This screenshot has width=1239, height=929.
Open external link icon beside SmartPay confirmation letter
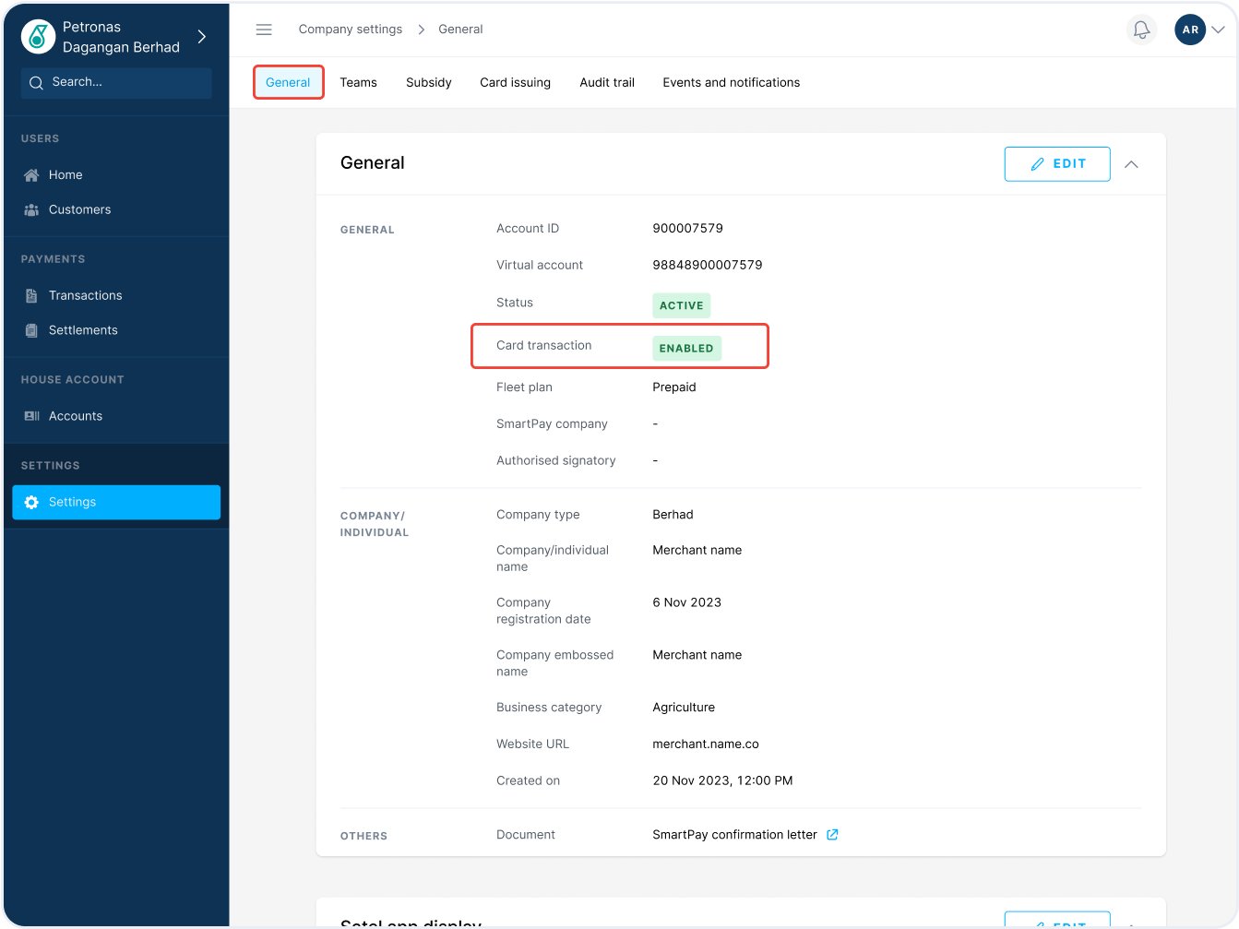tap(832, 835)
